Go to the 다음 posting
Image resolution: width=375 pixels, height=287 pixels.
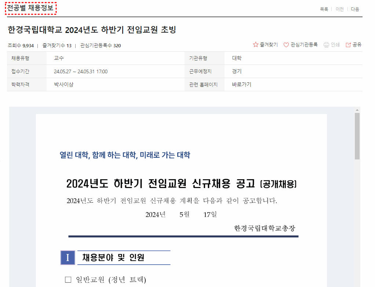point(355,9)
